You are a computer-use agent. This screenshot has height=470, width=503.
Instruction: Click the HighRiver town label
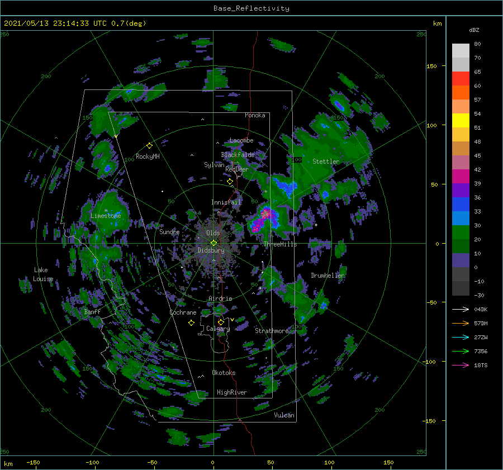pos(232,392)
